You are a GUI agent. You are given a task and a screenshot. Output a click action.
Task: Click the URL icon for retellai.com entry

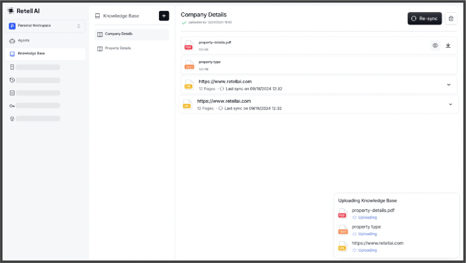click(x=189, y=85)
